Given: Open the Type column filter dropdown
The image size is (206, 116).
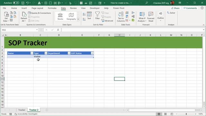Looking at the screenshot, I should pyautogui.click(x=46, y=53).
